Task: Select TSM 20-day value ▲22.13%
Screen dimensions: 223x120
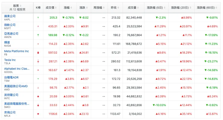Action: pyautogui.click(x=186, y=79)
